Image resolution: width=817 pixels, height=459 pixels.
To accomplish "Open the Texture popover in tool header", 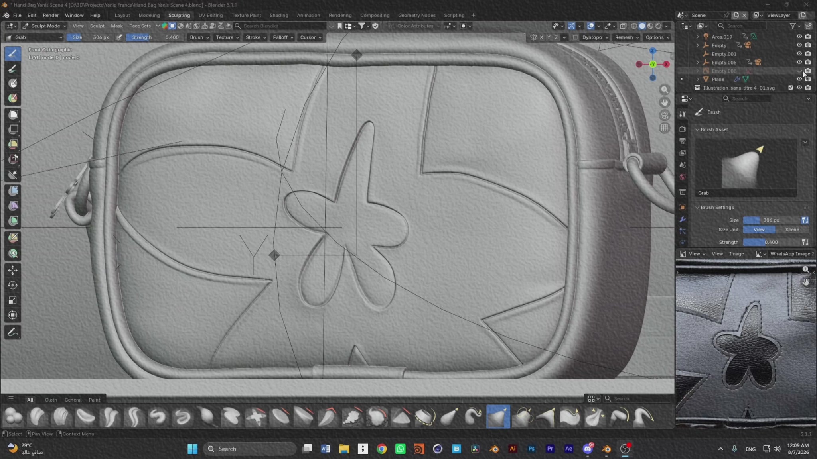I will [x=227, y=37].
